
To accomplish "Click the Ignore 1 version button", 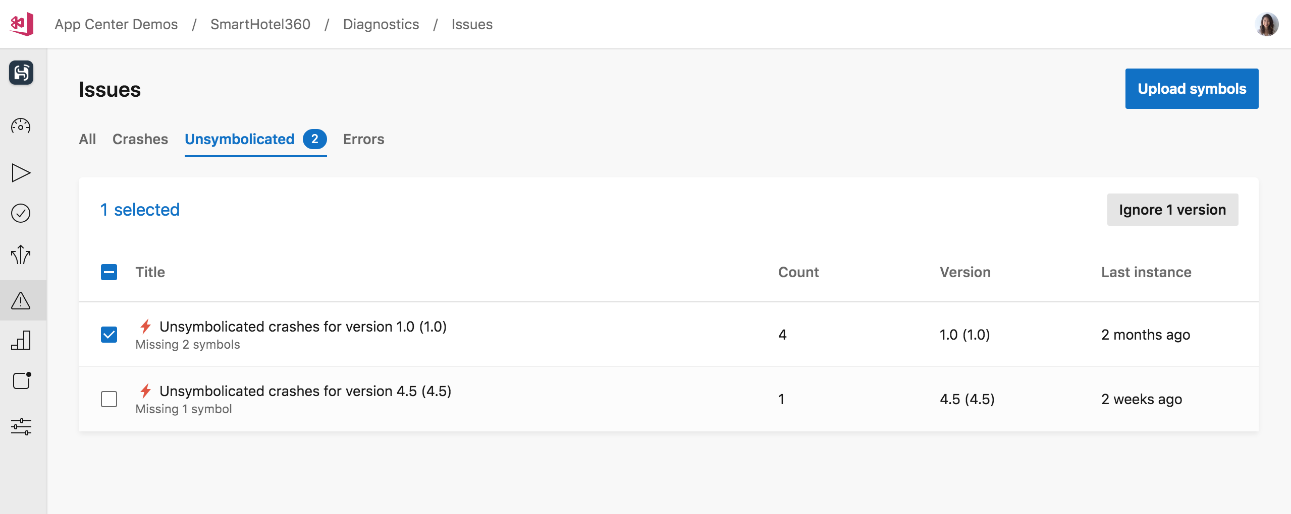I will pos(1172,209).
